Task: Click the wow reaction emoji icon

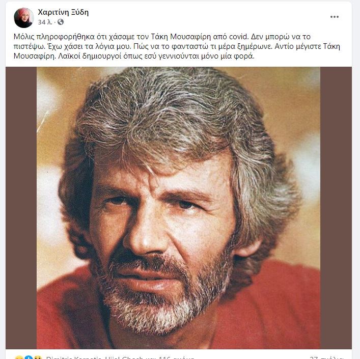Action: click(x=38, y=357)
